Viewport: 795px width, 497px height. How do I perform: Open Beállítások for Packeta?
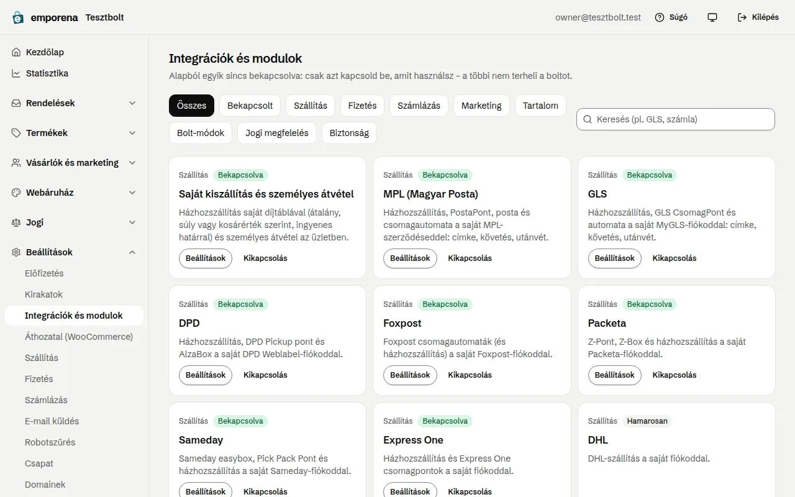pos(615,375)
